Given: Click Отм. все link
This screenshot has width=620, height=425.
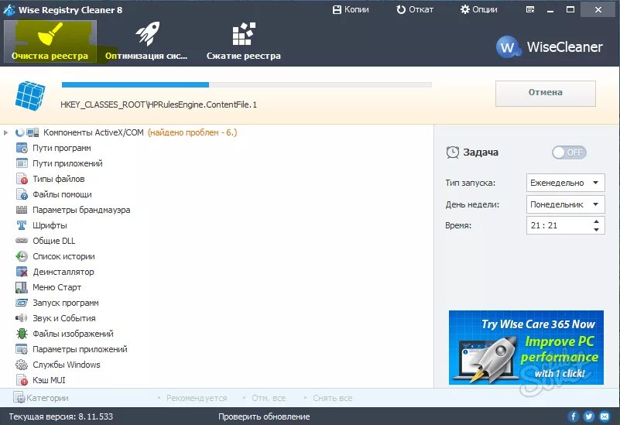Looking at the screenshot, I should click(269, 398).
